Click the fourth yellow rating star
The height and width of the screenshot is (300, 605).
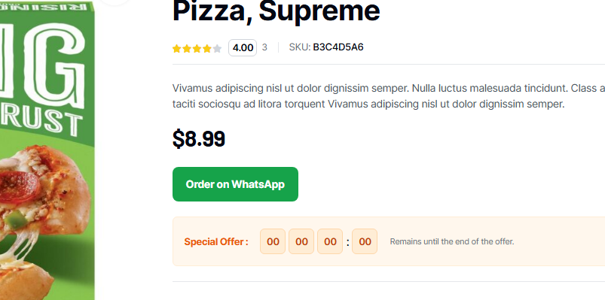click(x=207, y=49)
